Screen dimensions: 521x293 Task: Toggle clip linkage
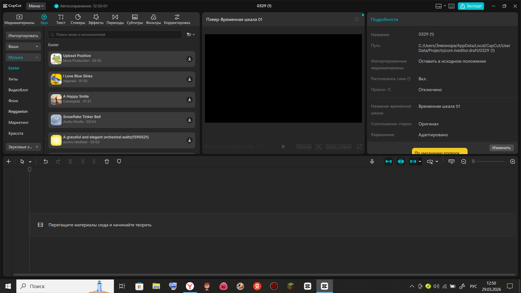413,161
